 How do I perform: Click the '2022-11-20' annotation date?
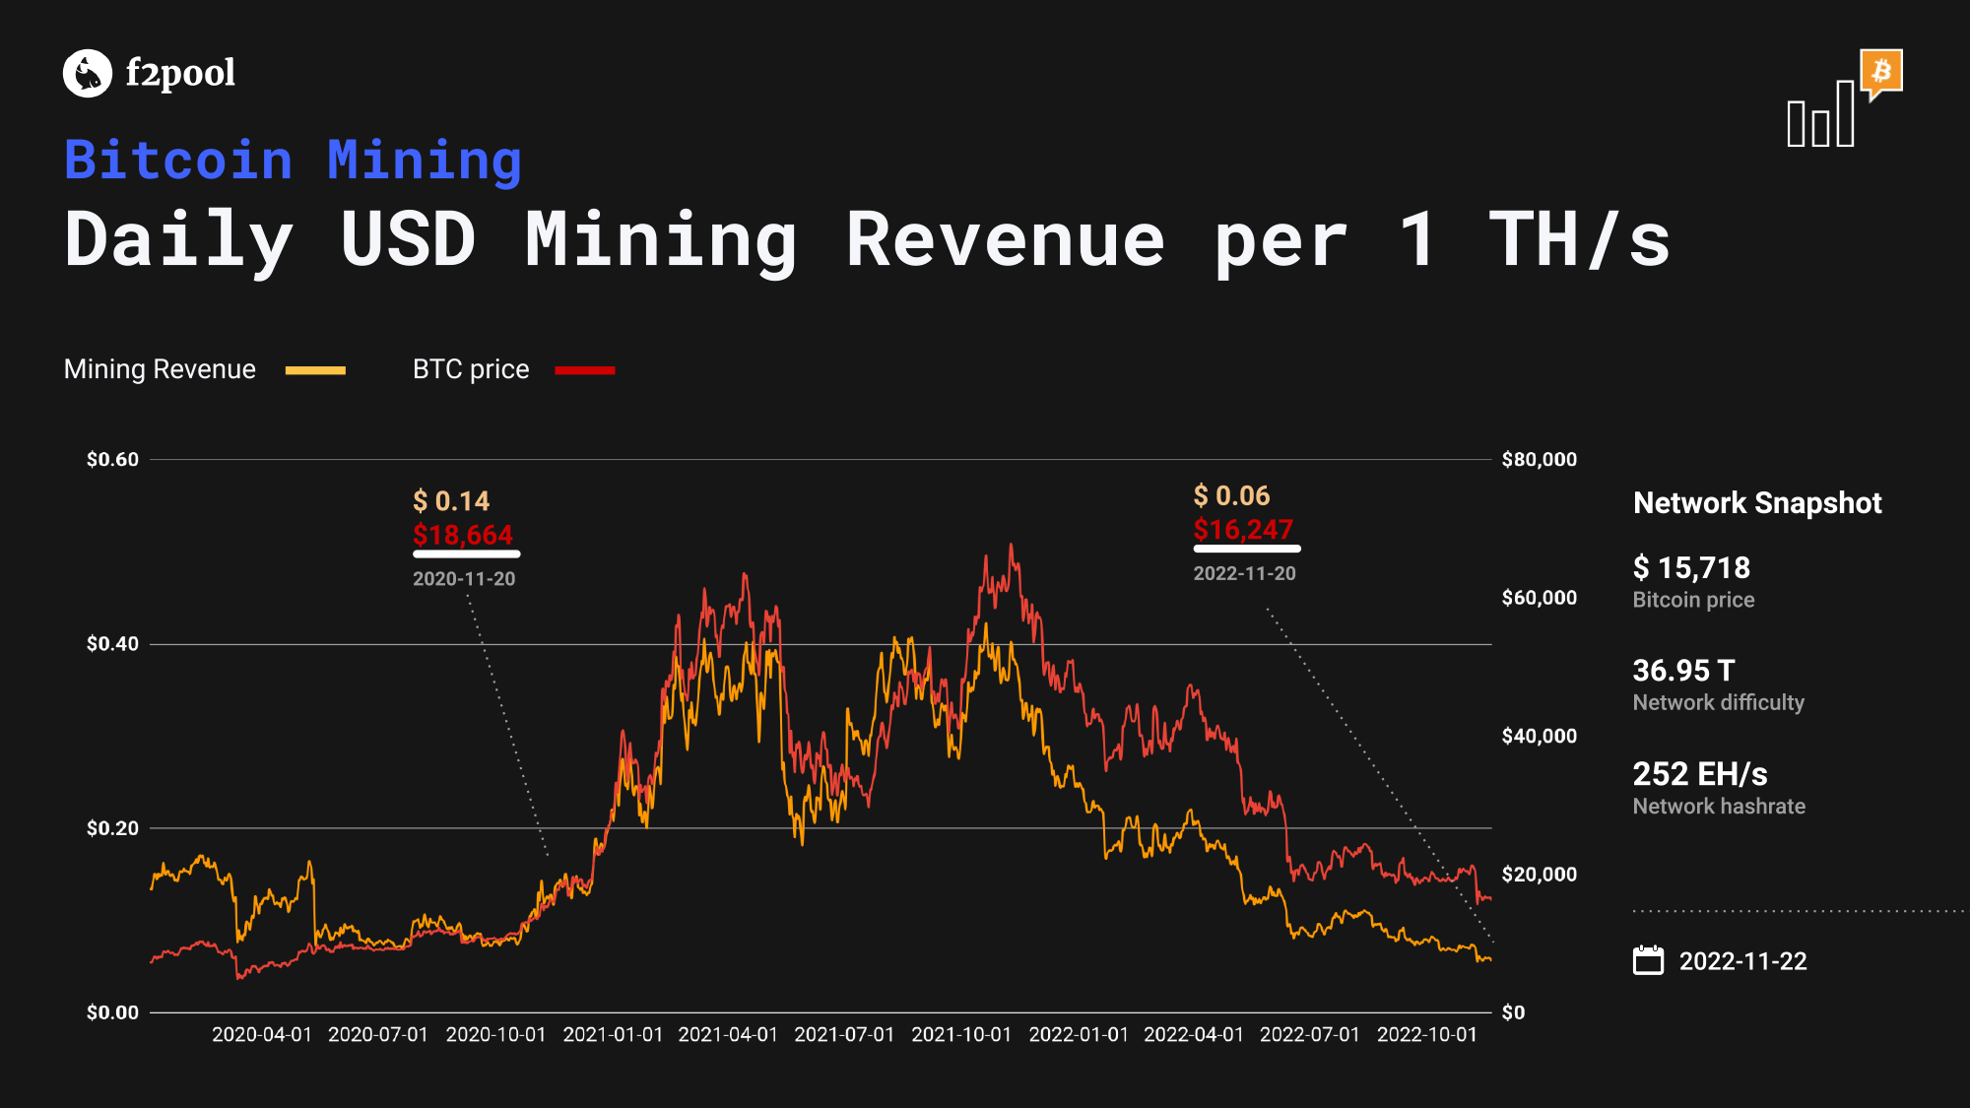coord(1244,573)
